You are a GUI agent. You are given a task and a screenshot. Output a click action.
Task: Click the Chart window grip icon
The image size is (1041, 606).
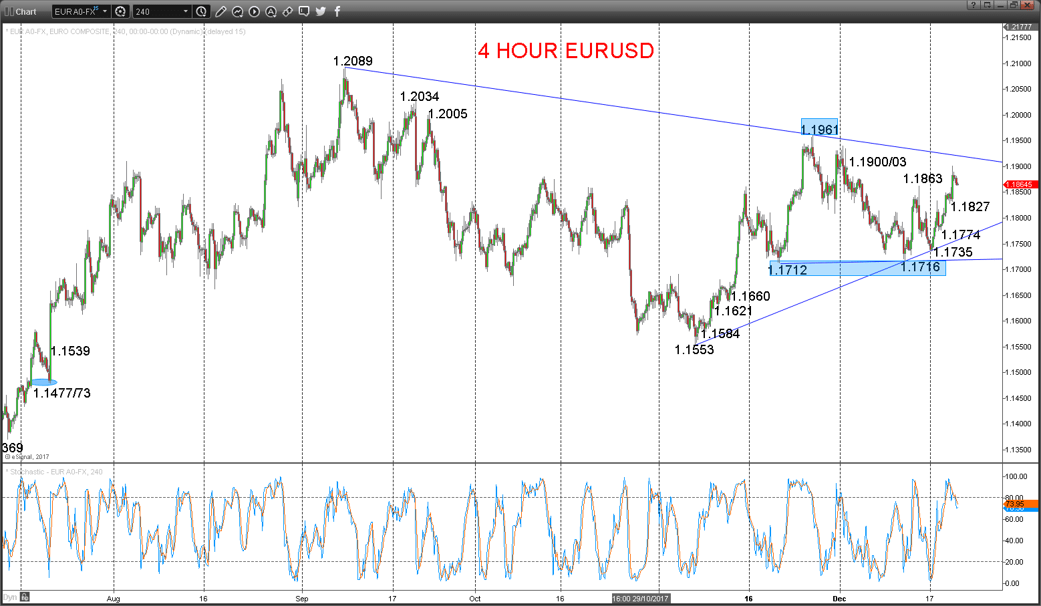click(x=9, y=11)
